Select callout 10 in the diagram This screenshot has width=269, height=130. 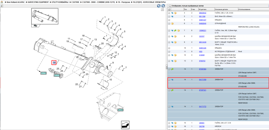click(x=111, y=80)
